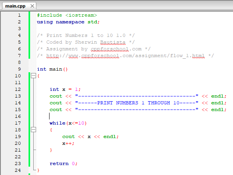Image resolution: width=233 pixels, height=175 pixels.
Task: Click the closing brace on line 24
Action: (x=38, y=170)
